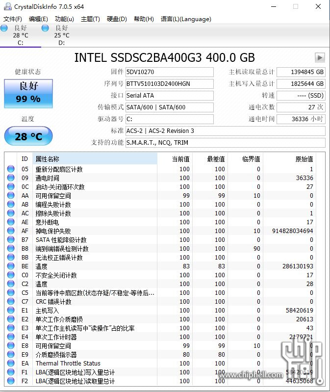Click the host reads value 1394845 GB

[x=301, y=72]
